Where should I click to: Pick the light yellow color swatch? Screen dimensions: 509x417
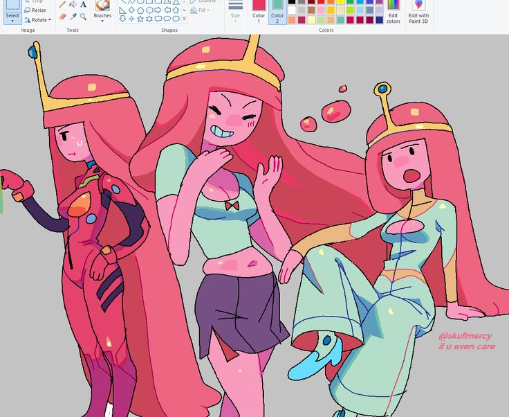click(x=340, y=10)
